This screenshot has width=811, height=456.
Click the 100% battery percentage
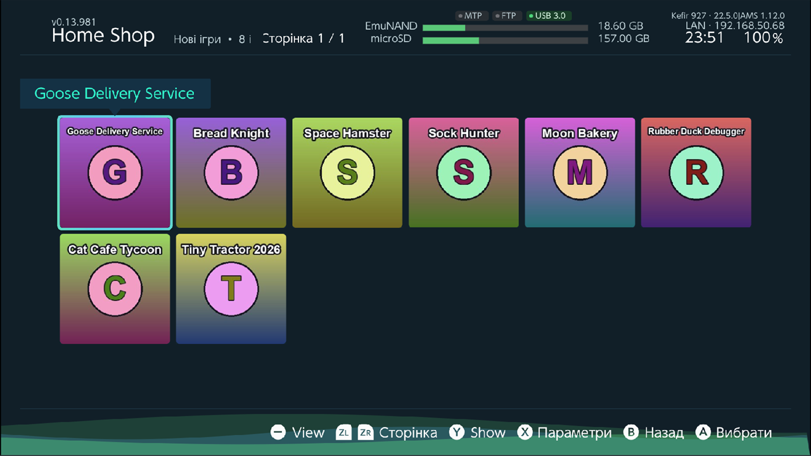763,38
